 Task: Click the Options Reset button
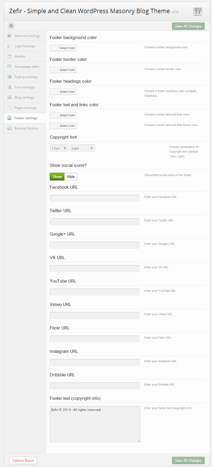(23, 460)
